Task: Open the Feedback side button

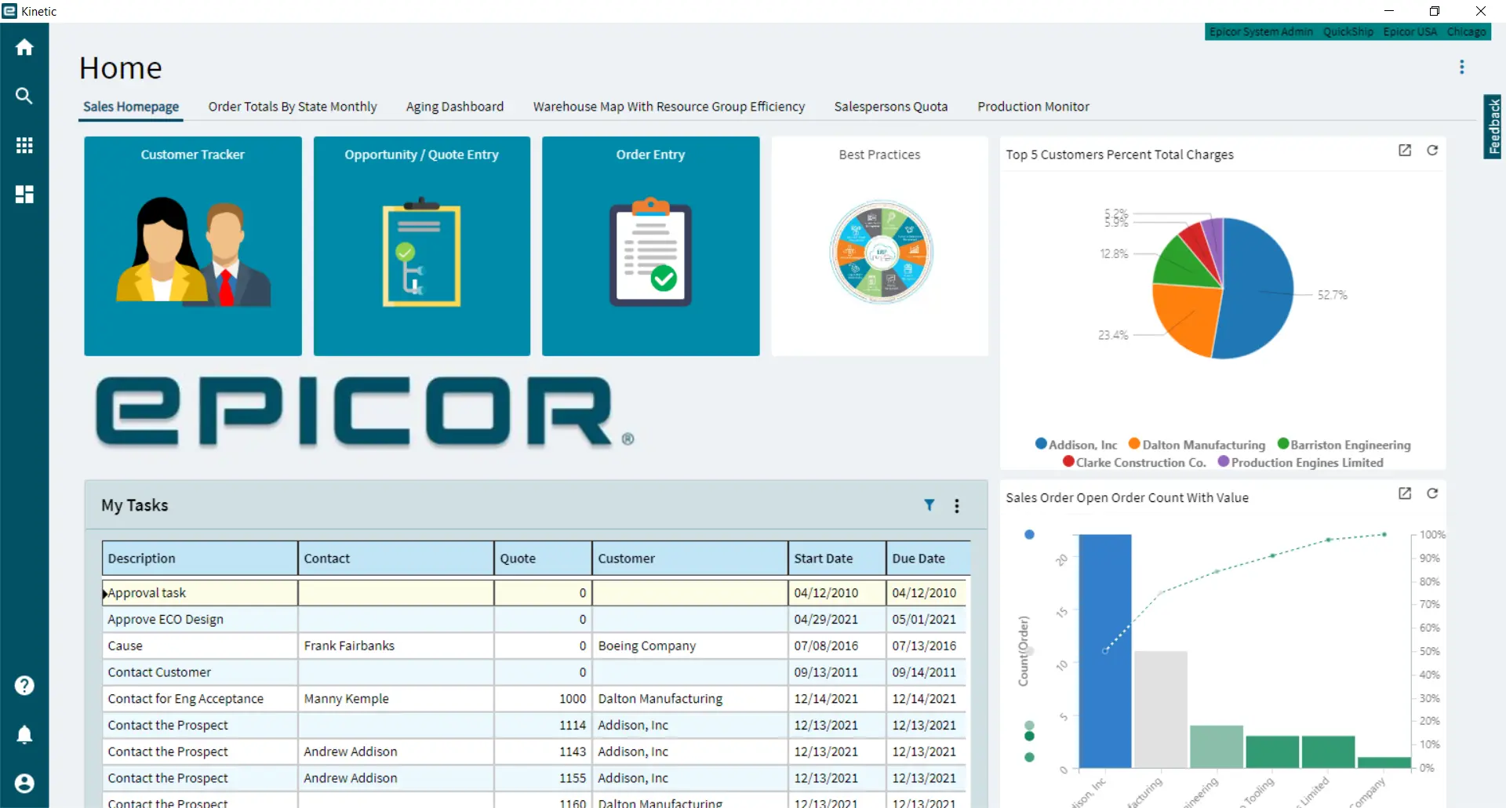Action: [x=1494, y=127]
